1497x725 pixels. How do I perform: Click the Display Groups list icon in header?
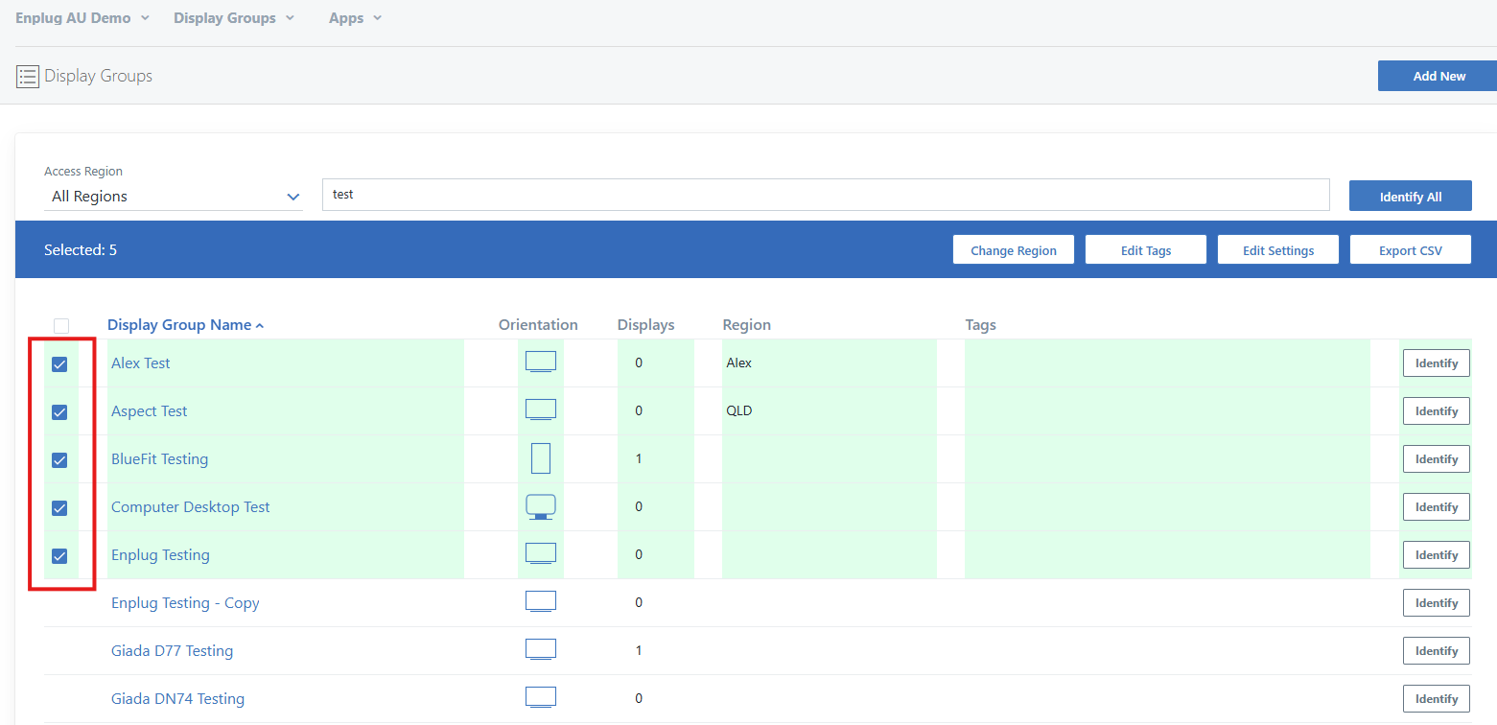(28, 77)
